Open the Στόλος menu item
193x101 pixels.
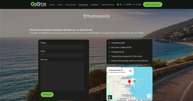coord(60,5)
